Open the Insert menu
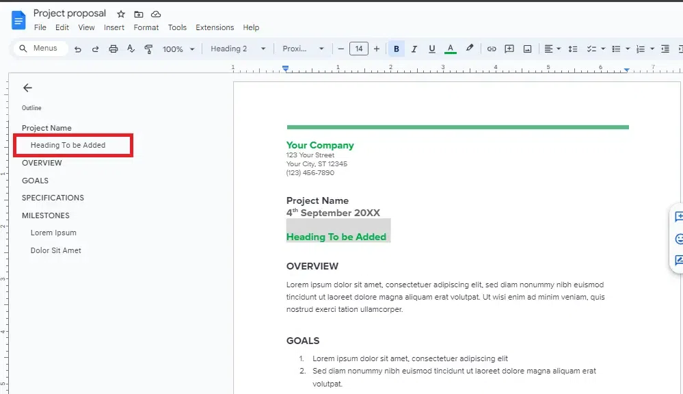 pyautogui.click(x=114, y=27)
